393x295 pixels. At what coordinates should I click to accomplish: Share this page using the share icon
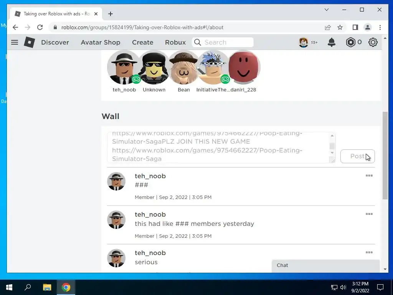coord(328,27)
